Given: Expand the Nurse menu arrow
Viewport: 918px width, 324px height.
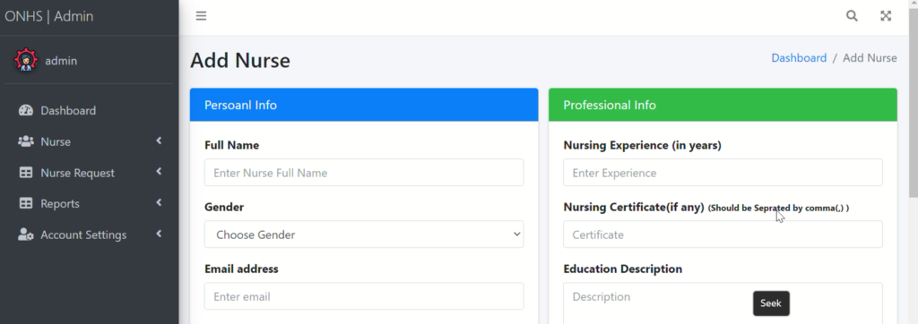Looking at the screenshot, I should coord(159,141).
